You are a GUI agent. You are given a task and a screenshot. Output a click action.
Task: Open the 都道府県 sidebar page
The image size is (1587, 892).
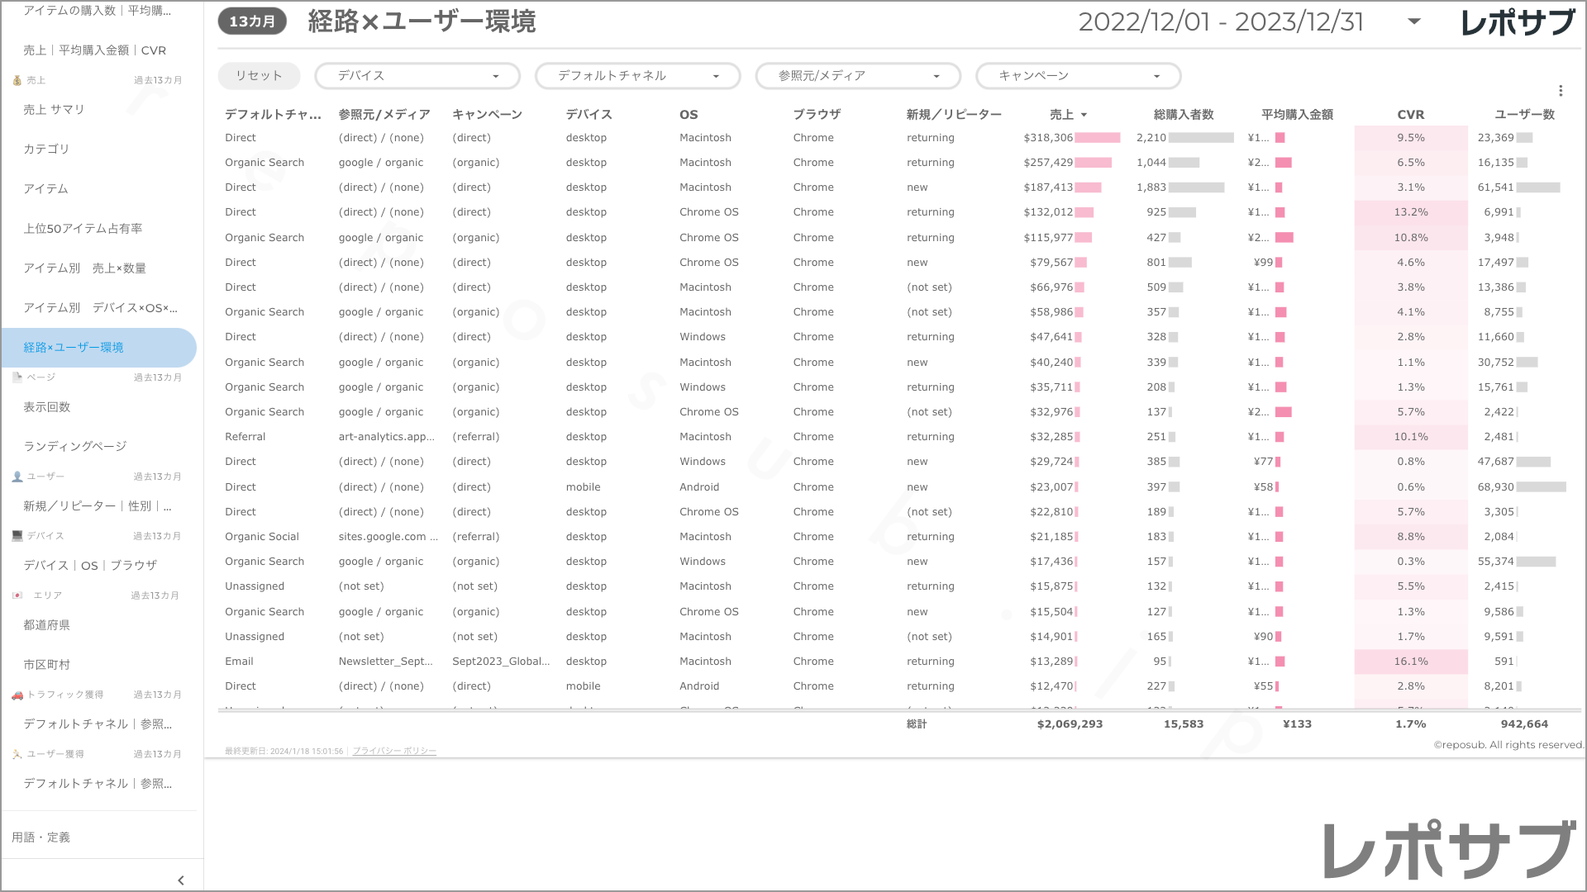click(47, 625)
